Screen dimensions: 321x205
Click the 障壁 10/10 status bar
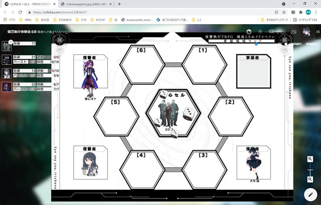(x=48, y=62)
